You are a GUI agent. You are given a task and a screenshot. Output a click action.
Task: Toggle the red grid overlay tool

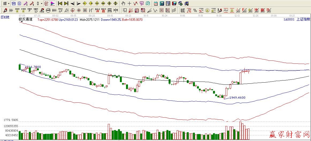pos(162,10)
